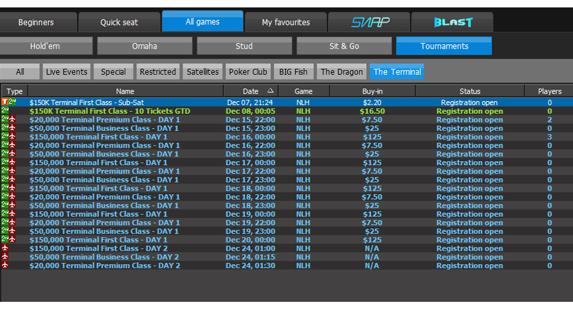573x316 pixels.
Task: Open the SNAP poker logo tab
Action: [369, 22]
